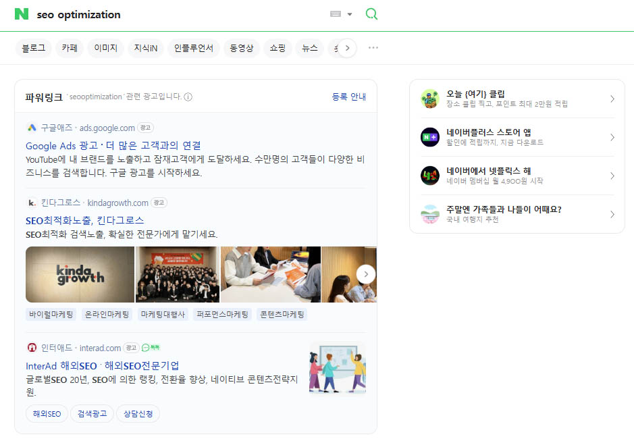Expand 네이버플러스 스토어 앱 row chevron

coord(612,137)
